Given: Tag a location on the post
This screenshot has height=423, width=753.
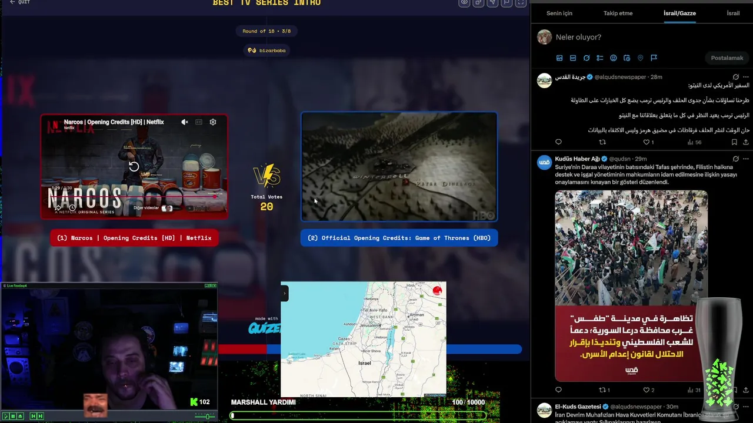Looking at the screenshot, I should (x=641, y=58).
